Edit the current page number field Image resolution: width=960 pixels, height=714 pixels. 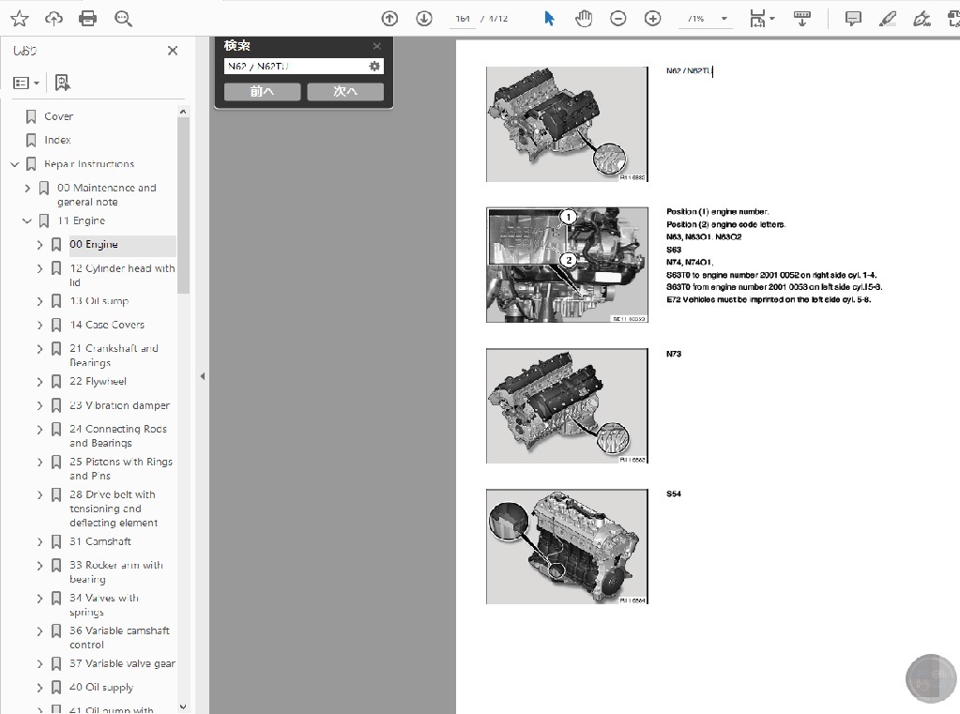pyautogui.click(x=463, y=19)
